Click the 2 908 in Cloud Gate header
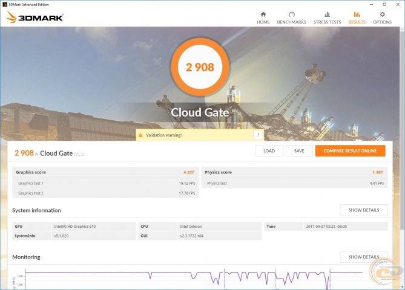The height and width of the screenshot is (290, 405). click(x=49, y=153)
